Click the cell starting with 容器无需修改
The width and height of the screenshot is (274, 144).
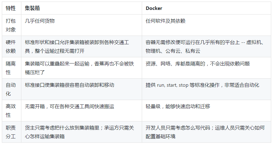pos(205,46)
